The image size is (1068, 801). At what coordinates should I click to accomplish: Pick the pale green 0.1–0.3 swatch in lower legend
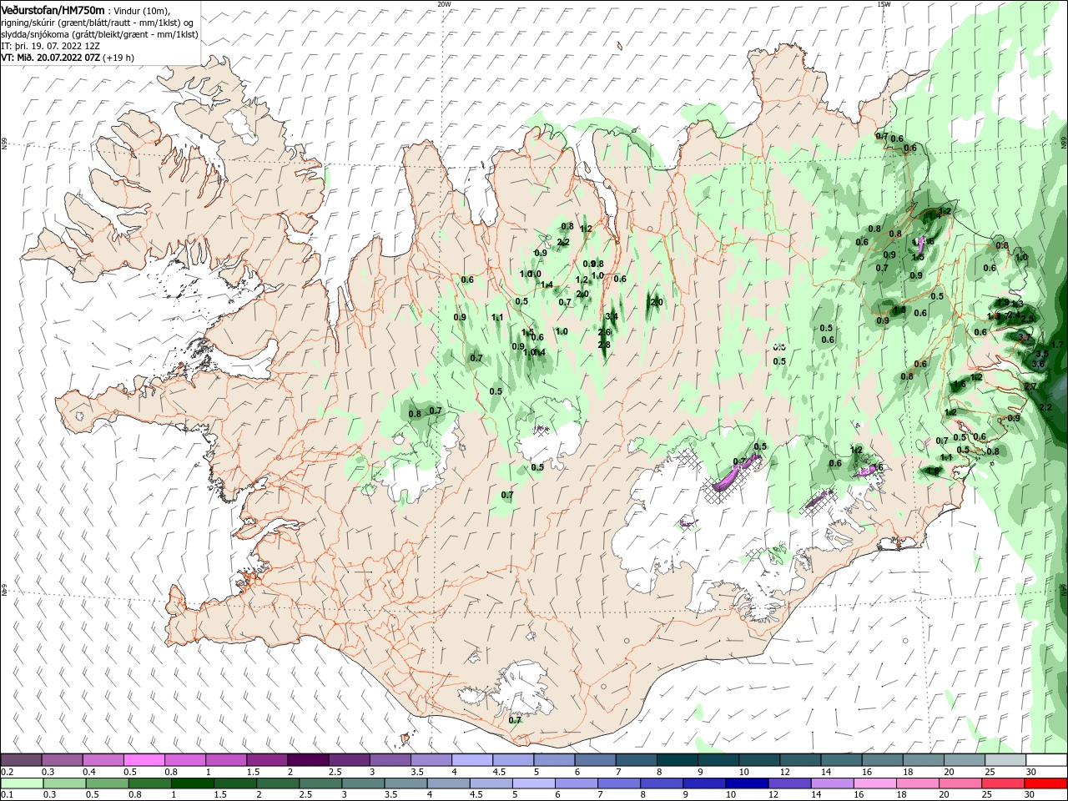coord(22,783)
